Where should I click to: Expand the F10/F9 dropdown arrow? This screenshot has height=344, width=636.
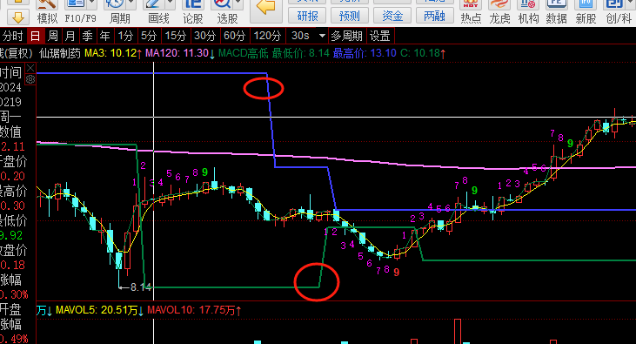pyautogui.click(x=92, y=4)
